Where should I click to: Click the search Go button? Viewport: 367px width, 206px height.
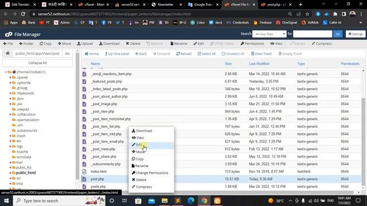pos(338,34)
